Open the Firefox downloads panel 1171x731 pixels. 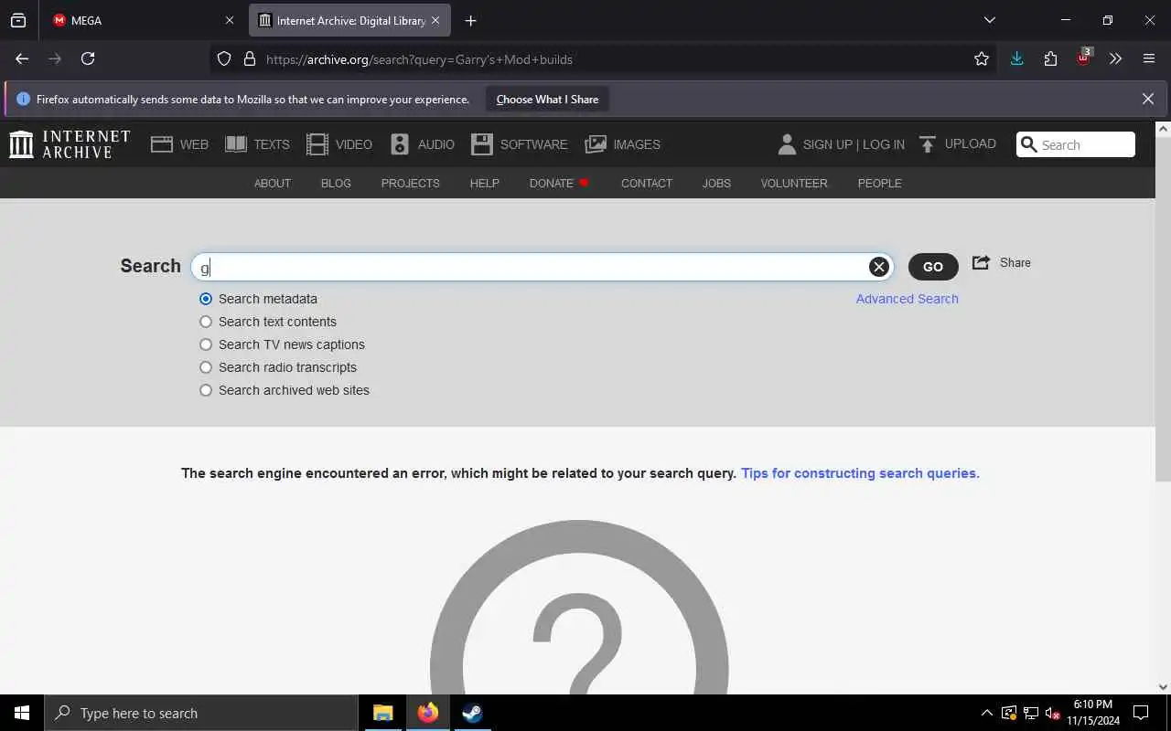pos(1016,58)
